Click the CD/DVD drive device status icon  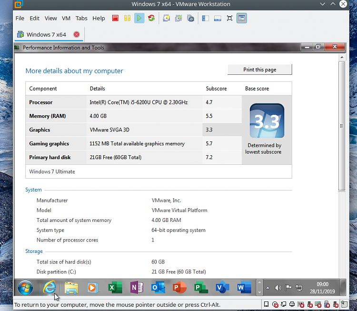click(x=275, y=304)
